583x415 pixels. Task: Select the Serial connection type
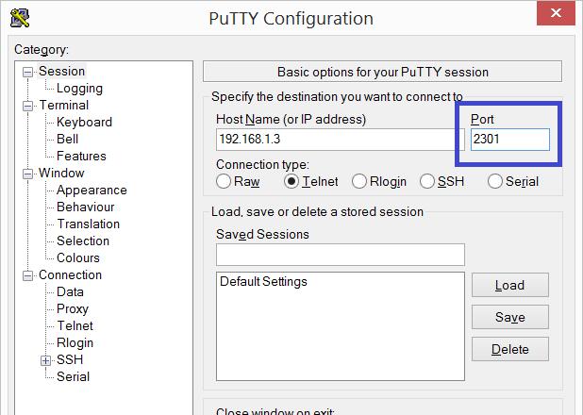tap(495, 181)
